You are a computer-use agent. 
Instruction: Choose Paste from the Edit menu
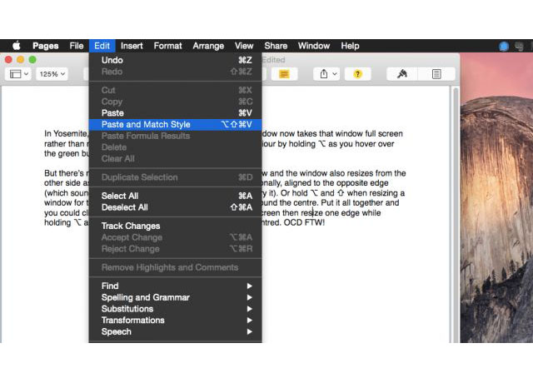pos(176,113)
